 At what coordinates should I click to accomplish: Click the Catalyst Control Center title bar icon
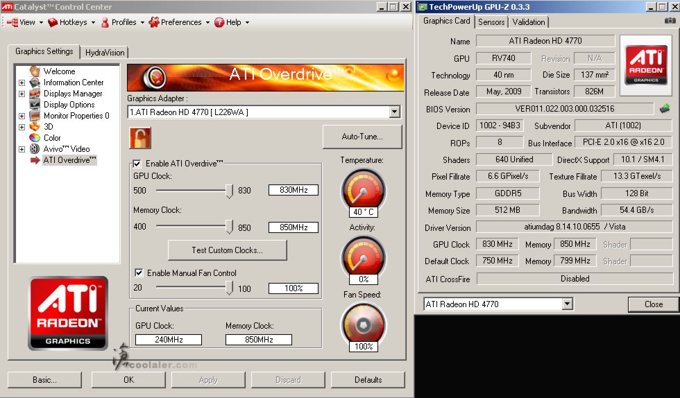(x=7, y=7)
